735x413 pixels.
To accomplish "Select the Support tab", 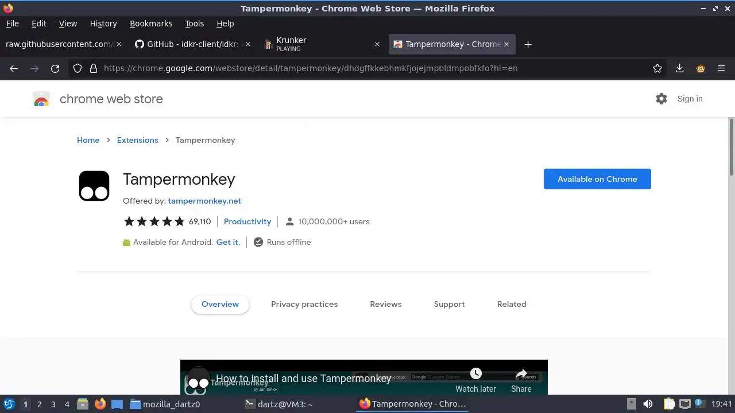I will point(449,304).
